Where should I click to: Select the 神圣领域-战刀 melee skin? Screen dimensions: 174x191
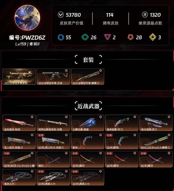156,123
